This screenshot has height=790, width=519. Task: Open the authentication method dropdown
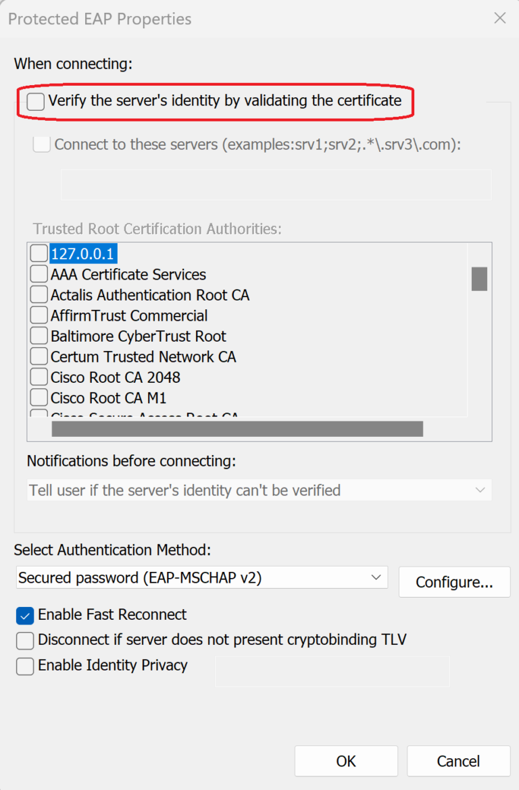point(201,578)
